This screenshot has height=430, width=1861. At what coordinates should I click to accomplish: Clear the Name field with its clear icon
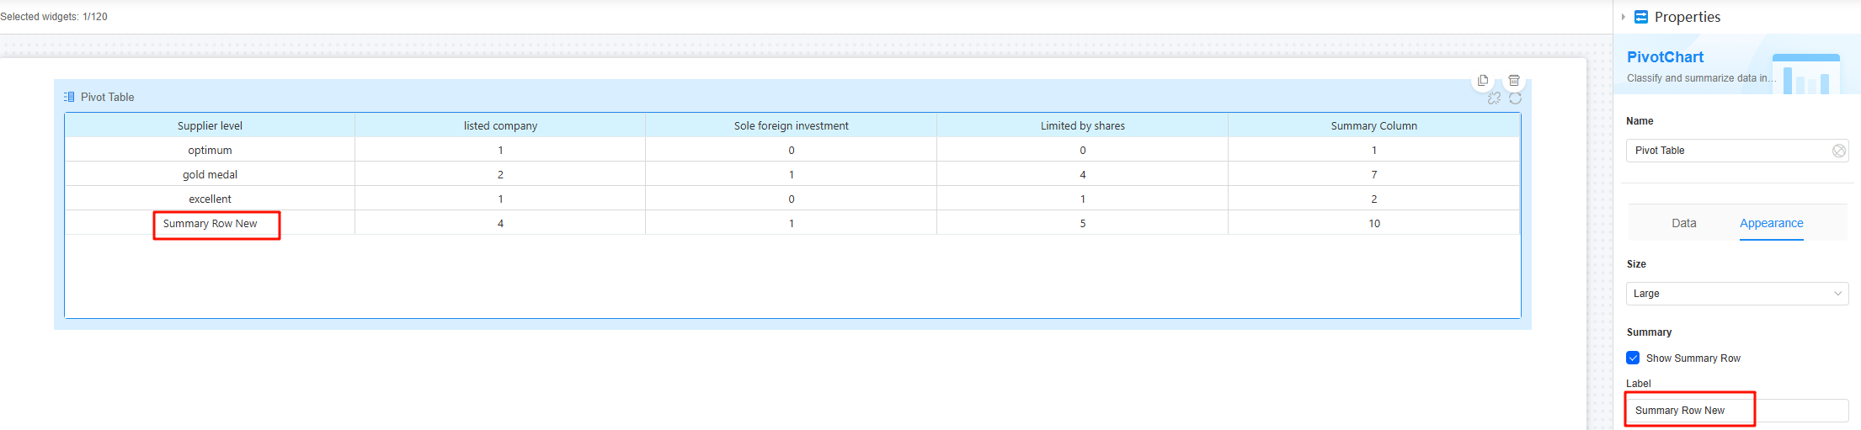tap(1839, 151)
